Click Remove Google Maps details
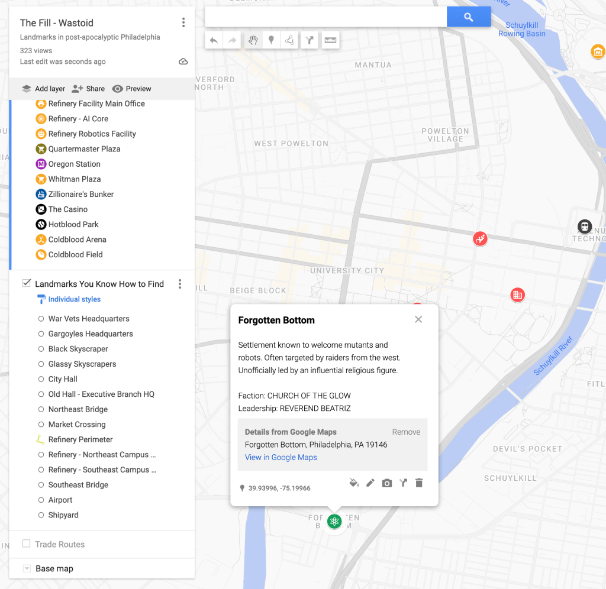 [406, 432]
